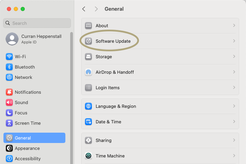Select Network in the sidebar
246x164 pixels.
[x=34, y=77]
